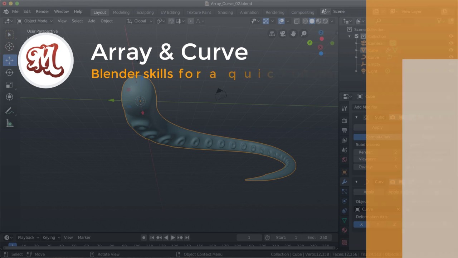Open the Playback dropdown in timeline

(29, 238)
